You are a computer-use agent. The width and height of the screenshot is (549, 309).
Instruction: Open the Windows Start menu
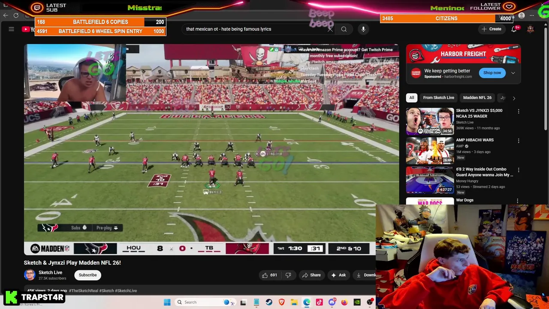[x=167, y=302]
